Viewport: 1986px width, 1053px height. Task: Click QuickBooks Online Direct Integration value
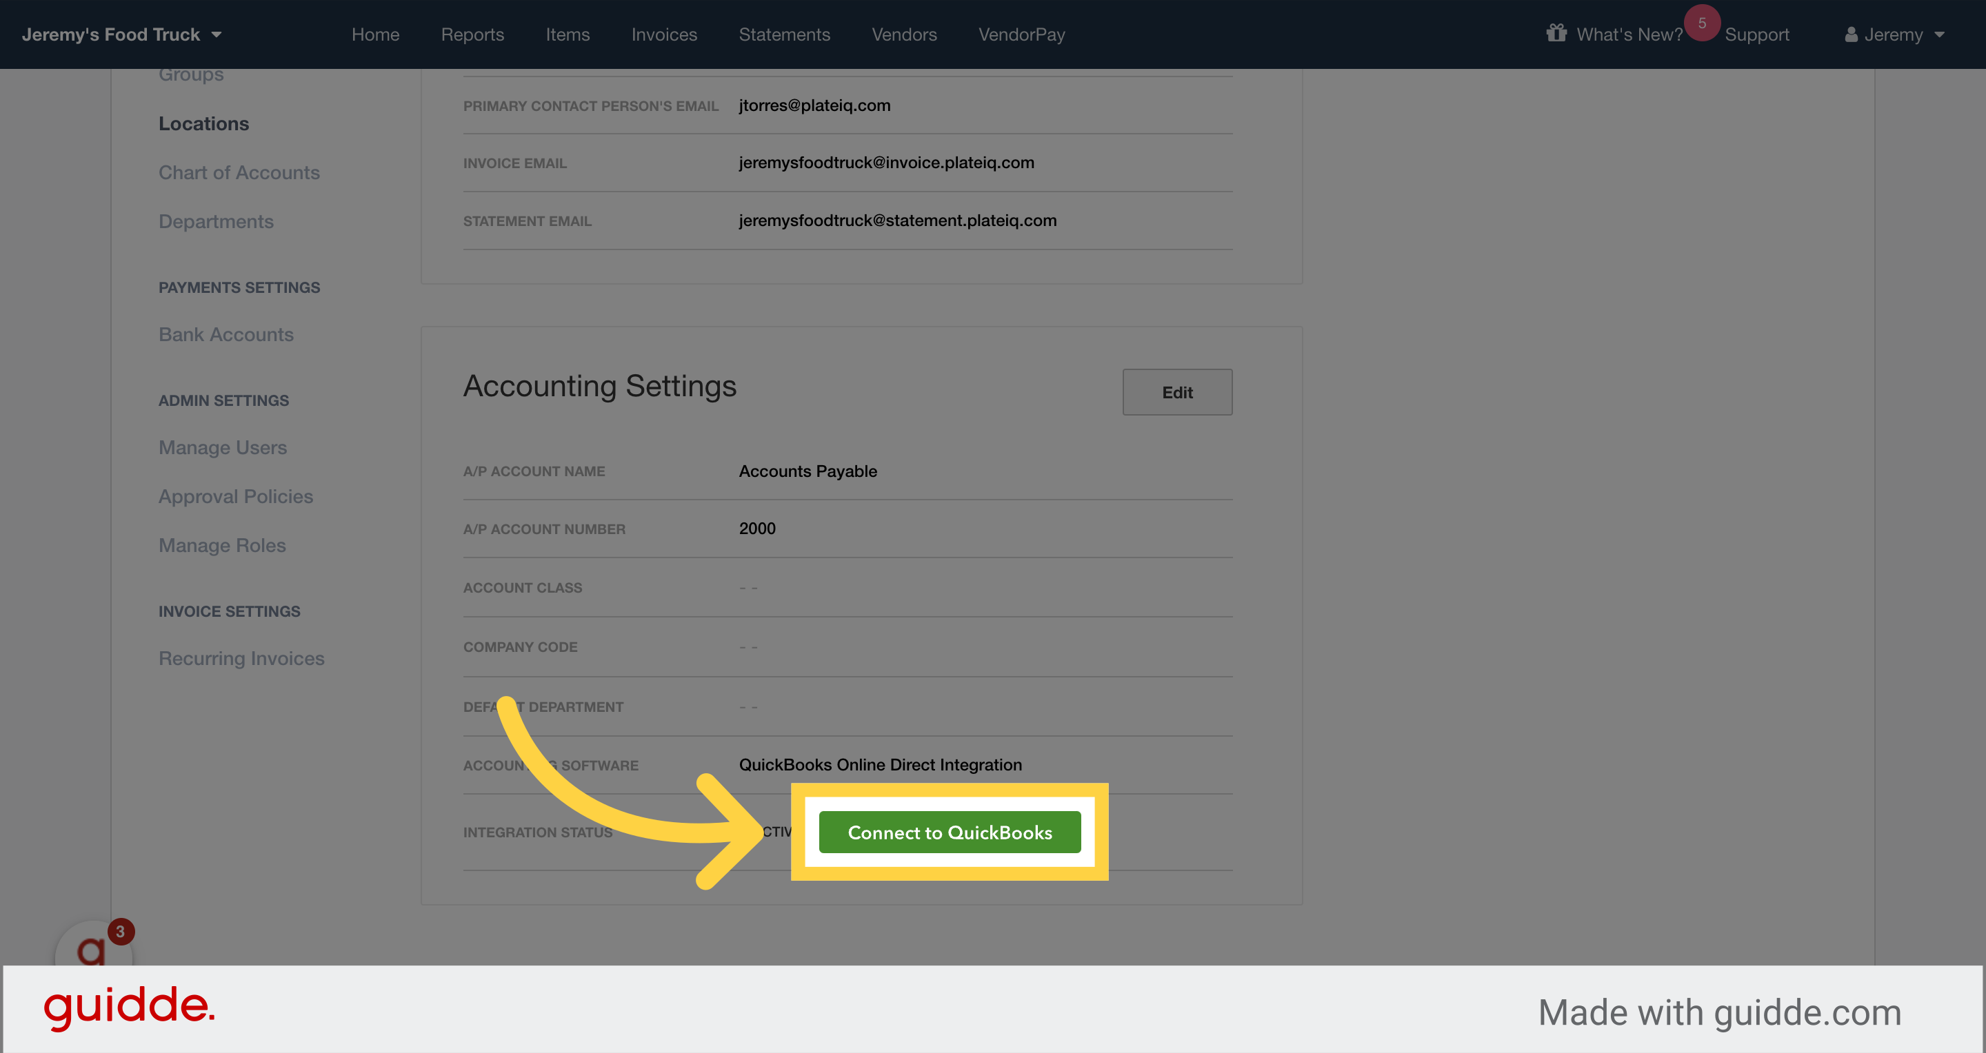pyautogui.click(x=881, y=765)
